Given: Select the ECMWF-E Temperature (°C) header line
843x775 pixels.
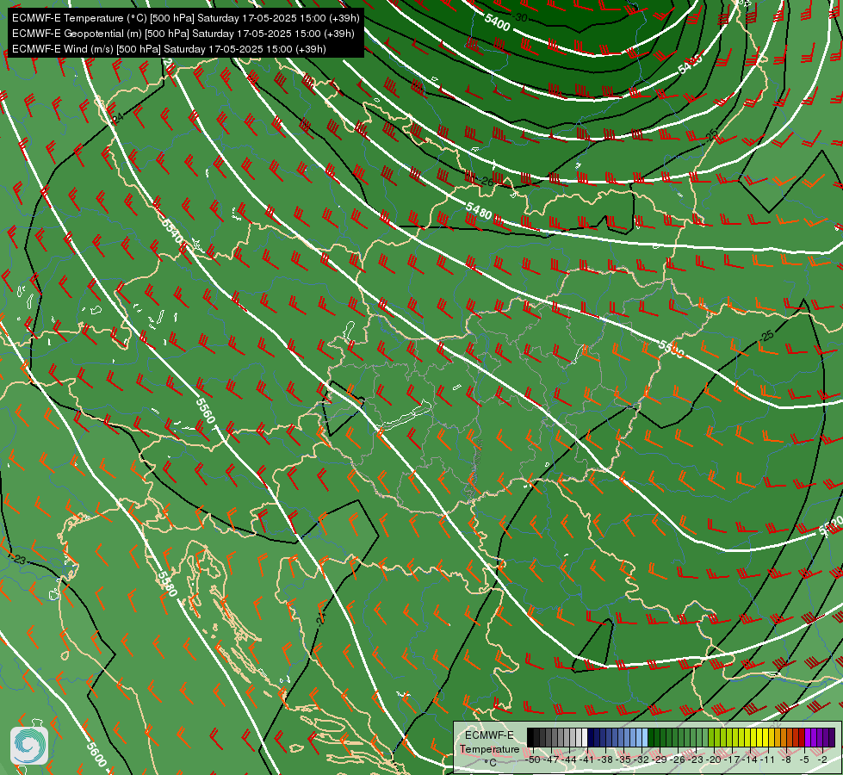Looking at the screenshot, I should [185, 18].
